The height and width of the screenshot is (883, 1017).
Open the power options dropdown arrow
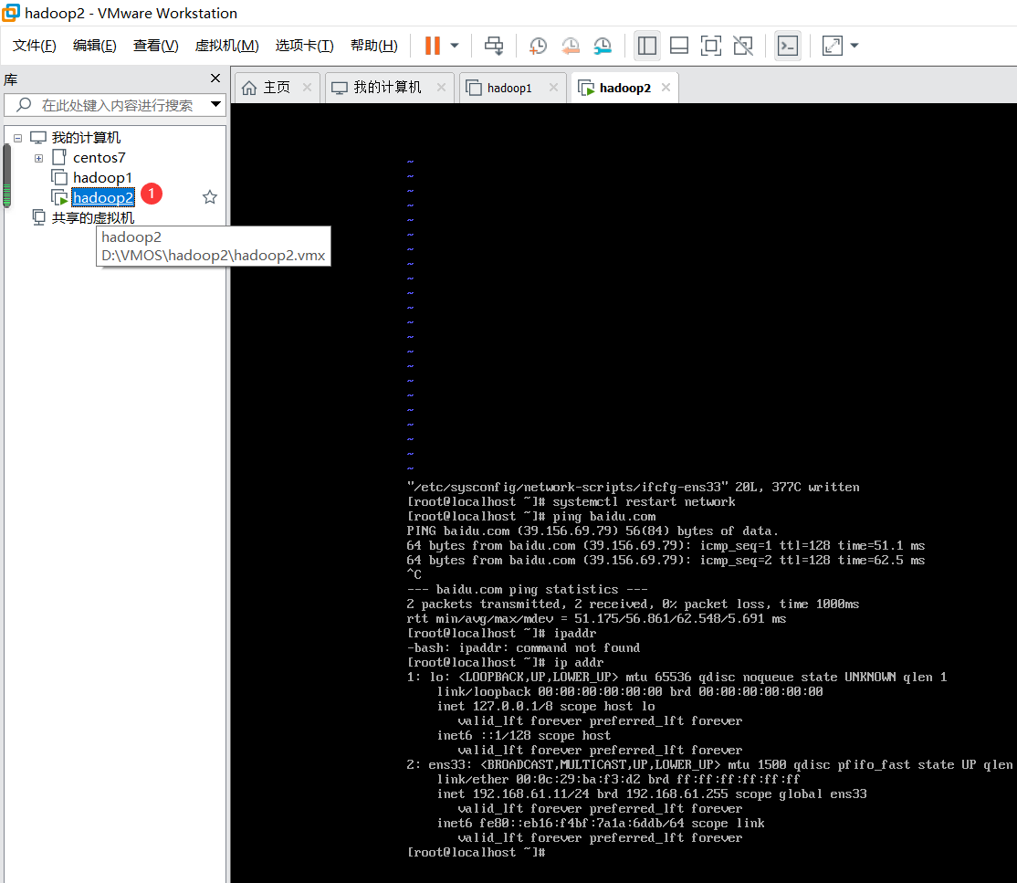pyautogui.click(x=455, y=46)
